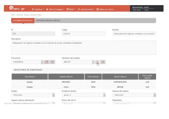Screen dimensions: 169x119
Task: Click the Frecuencia open-window icon
Action: (x=47, y=62)
